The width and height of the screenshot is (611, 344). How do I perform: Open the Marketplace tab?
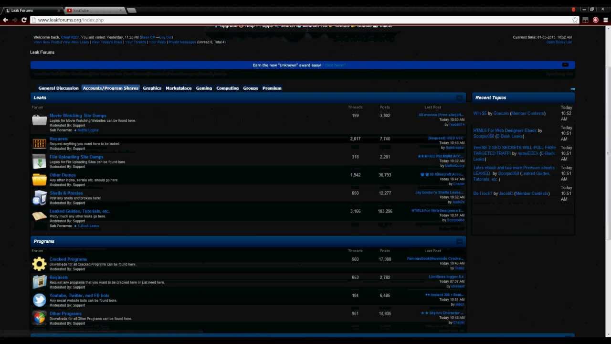click(179, 88)
